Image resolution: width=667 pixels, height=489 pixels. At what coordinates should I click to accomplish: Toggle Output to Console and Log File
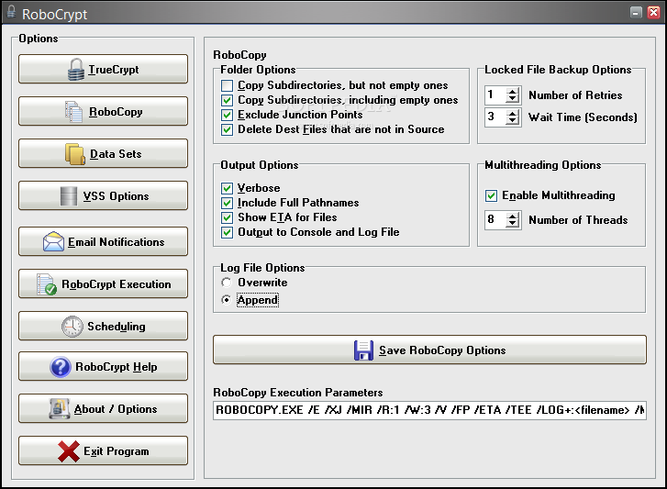click(x=228, y=232)
